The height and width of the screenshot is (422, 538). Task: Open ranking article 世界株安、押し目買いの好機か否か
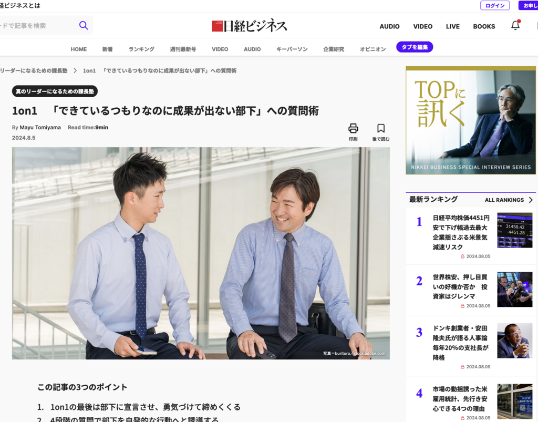coord(460,286)
